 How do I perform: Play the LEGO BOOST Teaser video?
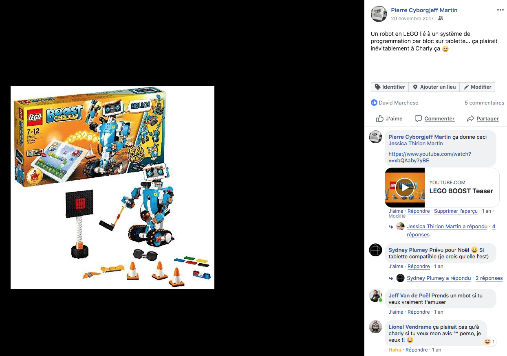pyautogui.click(x=404, y=188)
